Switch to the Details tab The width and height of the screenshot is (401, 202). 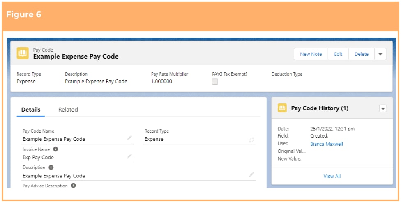pos(31,110)
